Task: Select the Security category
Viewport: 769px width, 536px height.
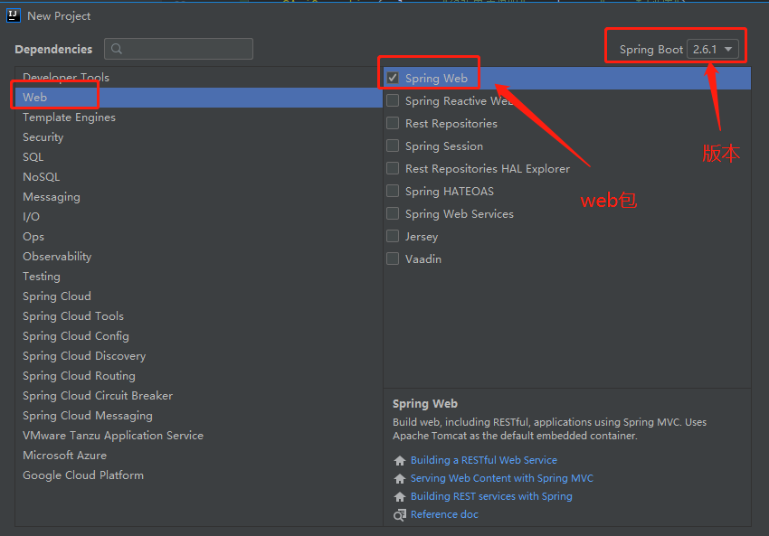Action: pyautogui.click(x=199, y=137)
